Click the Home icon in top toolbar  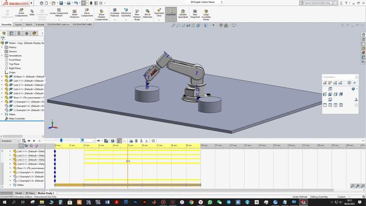(41, 3)
